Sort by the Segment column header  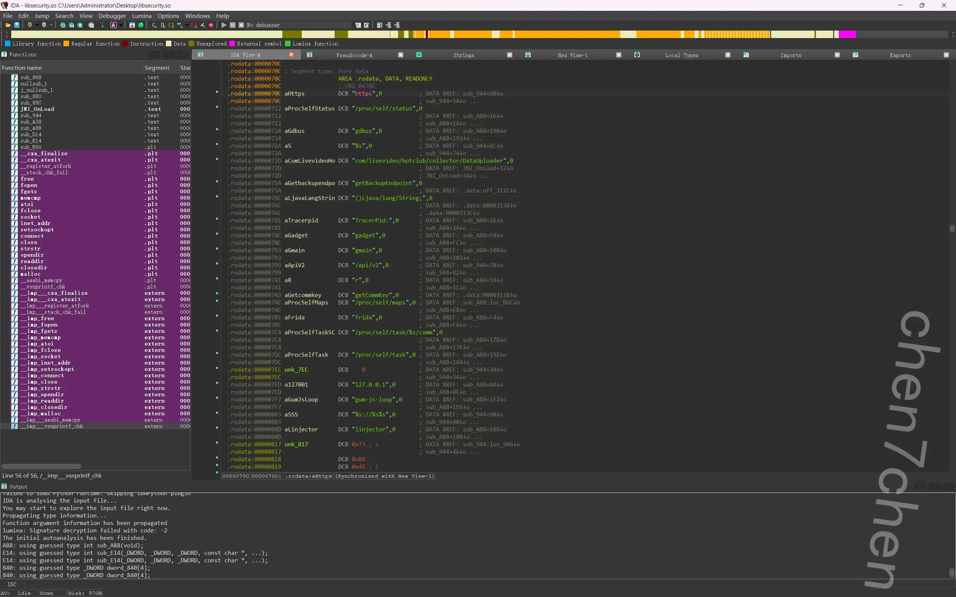[x=161, y=68]
